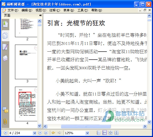Viewport: 153px width, 137px height.
Task: Select page 4 thumbnail
Action: [x=26, y=104]
